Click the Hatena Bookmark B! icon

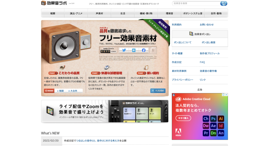tap(134, 50)
